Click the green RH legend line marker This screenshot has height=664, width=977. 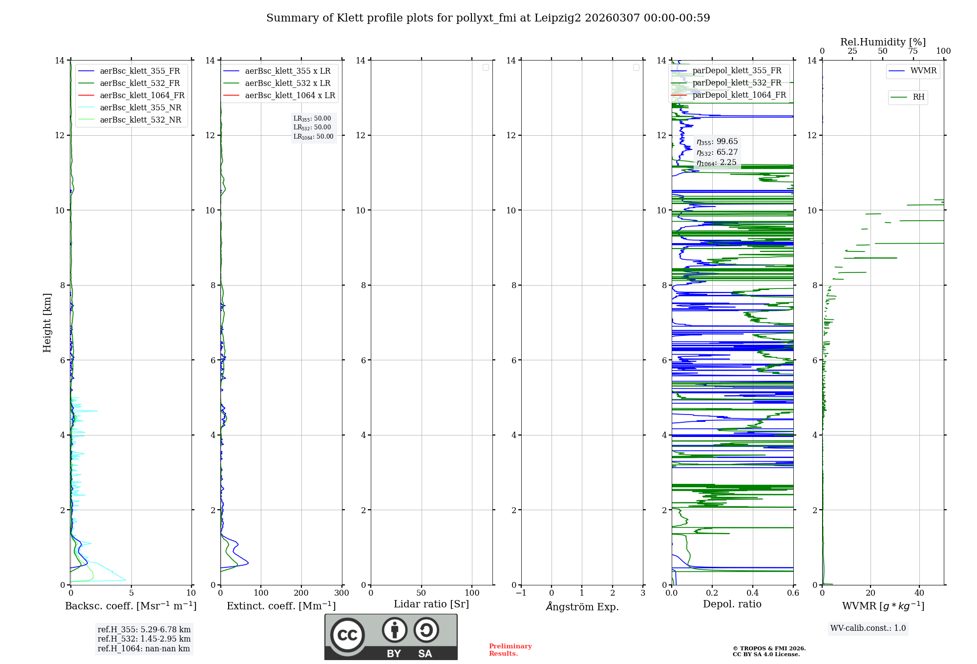click(899, 97)
